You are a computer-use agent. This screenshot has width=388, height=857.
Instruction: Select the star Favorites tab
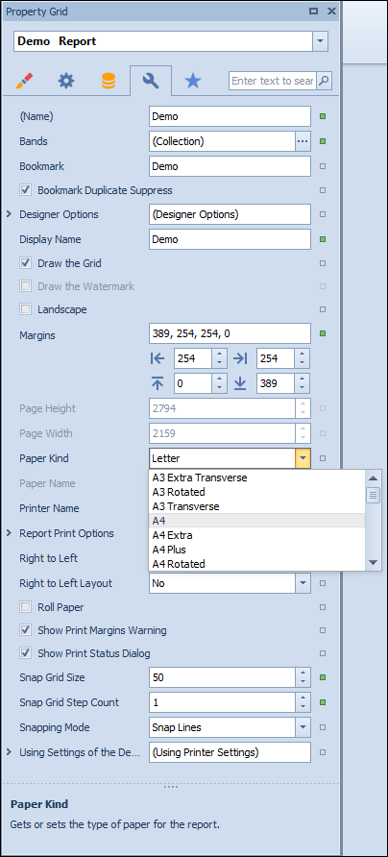[192, 81]
